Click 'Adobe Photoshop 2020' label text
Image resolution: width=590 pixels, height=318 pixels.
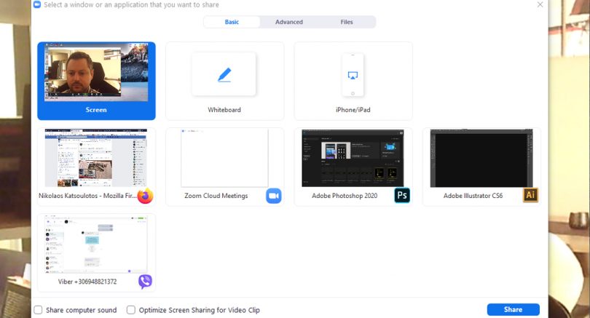(x=345, y=196)
